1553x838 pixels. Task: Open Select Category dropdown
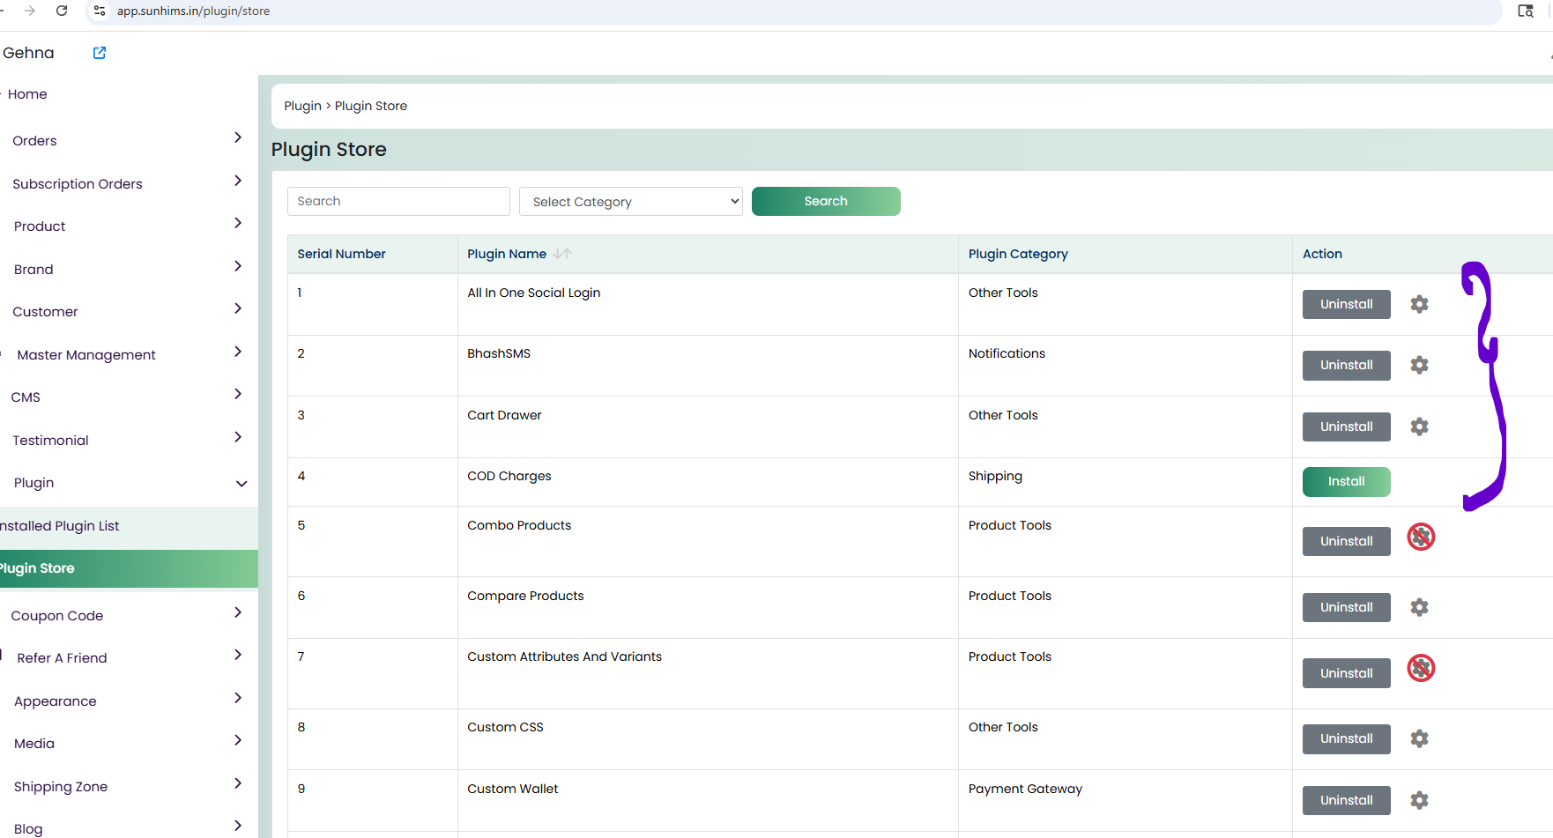click(631, 201)
